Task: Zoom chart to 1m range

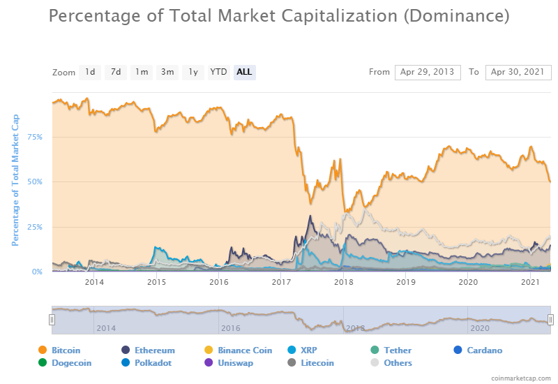Action: (142, 72)
